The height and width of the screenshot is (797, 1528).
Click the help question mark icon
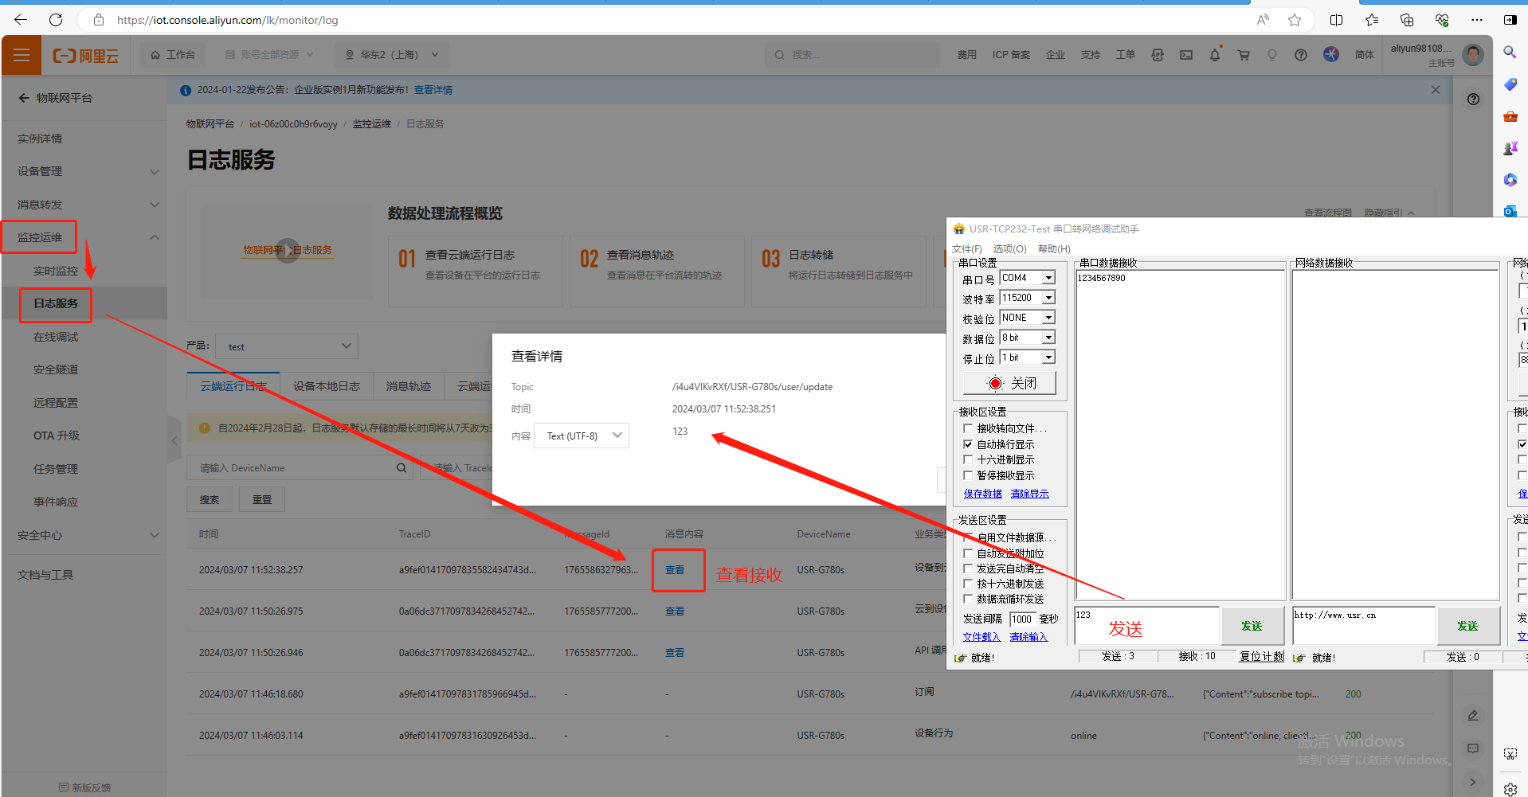[x=1300, y=55]
